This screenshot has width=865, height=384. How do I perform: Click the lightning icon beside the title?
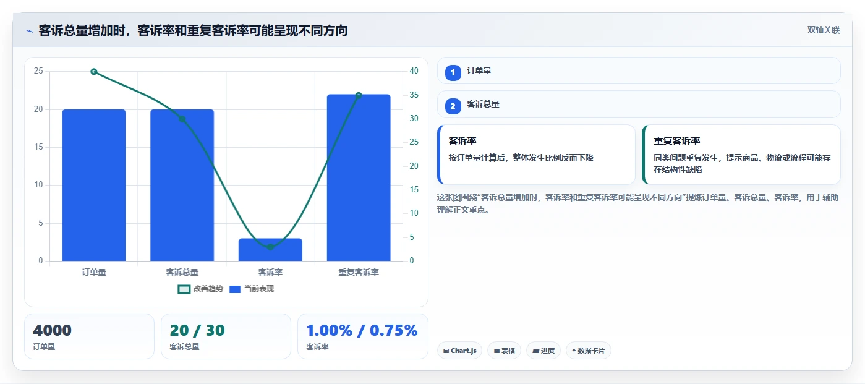click(x=29, y=31)
